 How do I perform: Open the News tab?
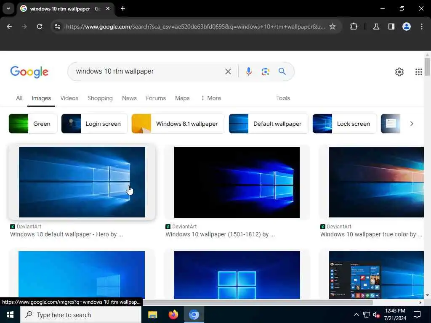[x=129, y=98]
